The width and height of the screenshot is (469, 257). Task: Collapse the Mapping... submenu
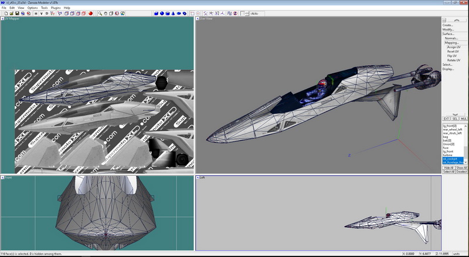[451, 43]
